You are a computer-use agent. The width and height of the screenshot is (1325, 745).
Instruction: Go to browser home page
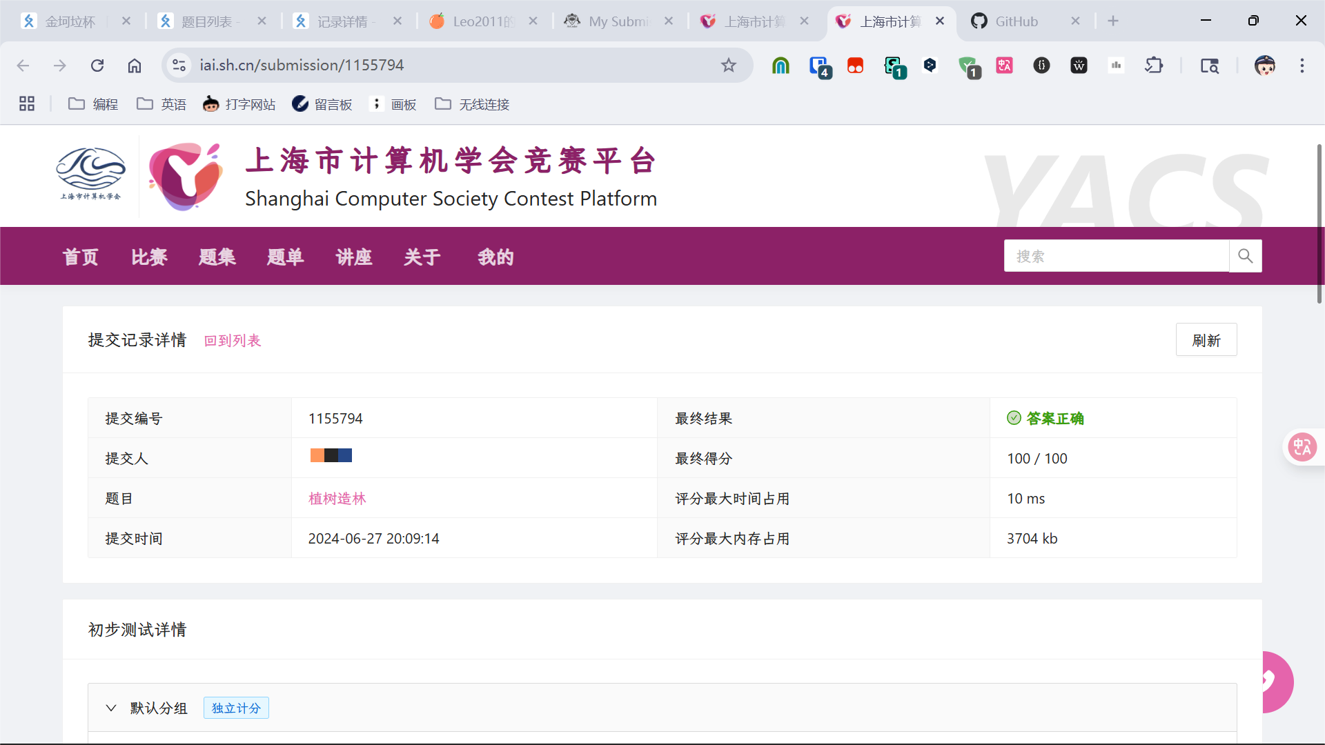coord(135,66)
